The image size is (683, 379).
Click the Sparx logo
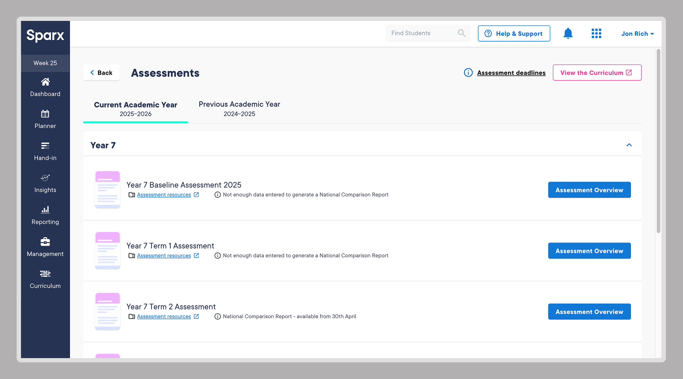point(45,35)
